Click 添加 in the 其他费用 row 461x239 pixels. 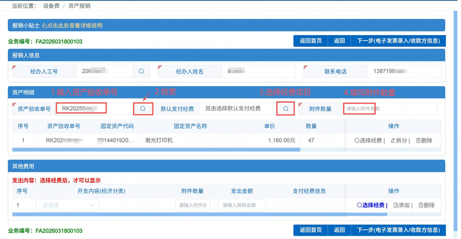pos(402,205)
